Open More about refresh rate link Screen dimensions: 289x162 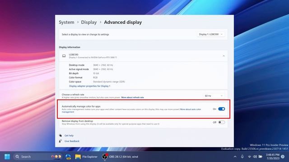132,97
